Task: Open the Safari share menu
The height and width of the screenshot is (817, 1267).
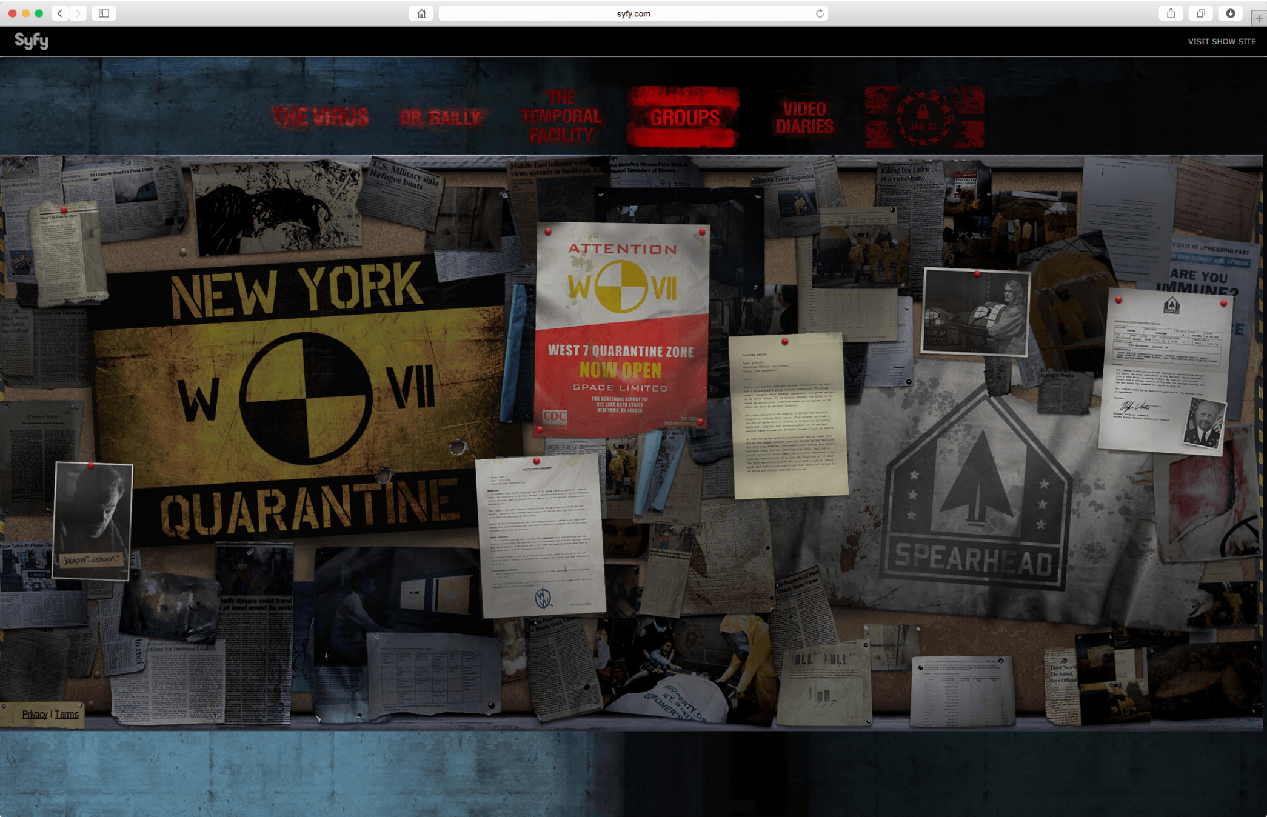Action: (1171, 13)
